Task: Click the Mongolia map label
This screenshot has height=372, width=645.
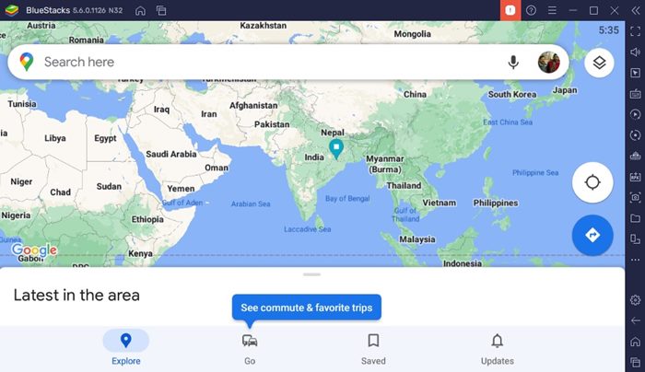Action: click(x=412, y=34)
